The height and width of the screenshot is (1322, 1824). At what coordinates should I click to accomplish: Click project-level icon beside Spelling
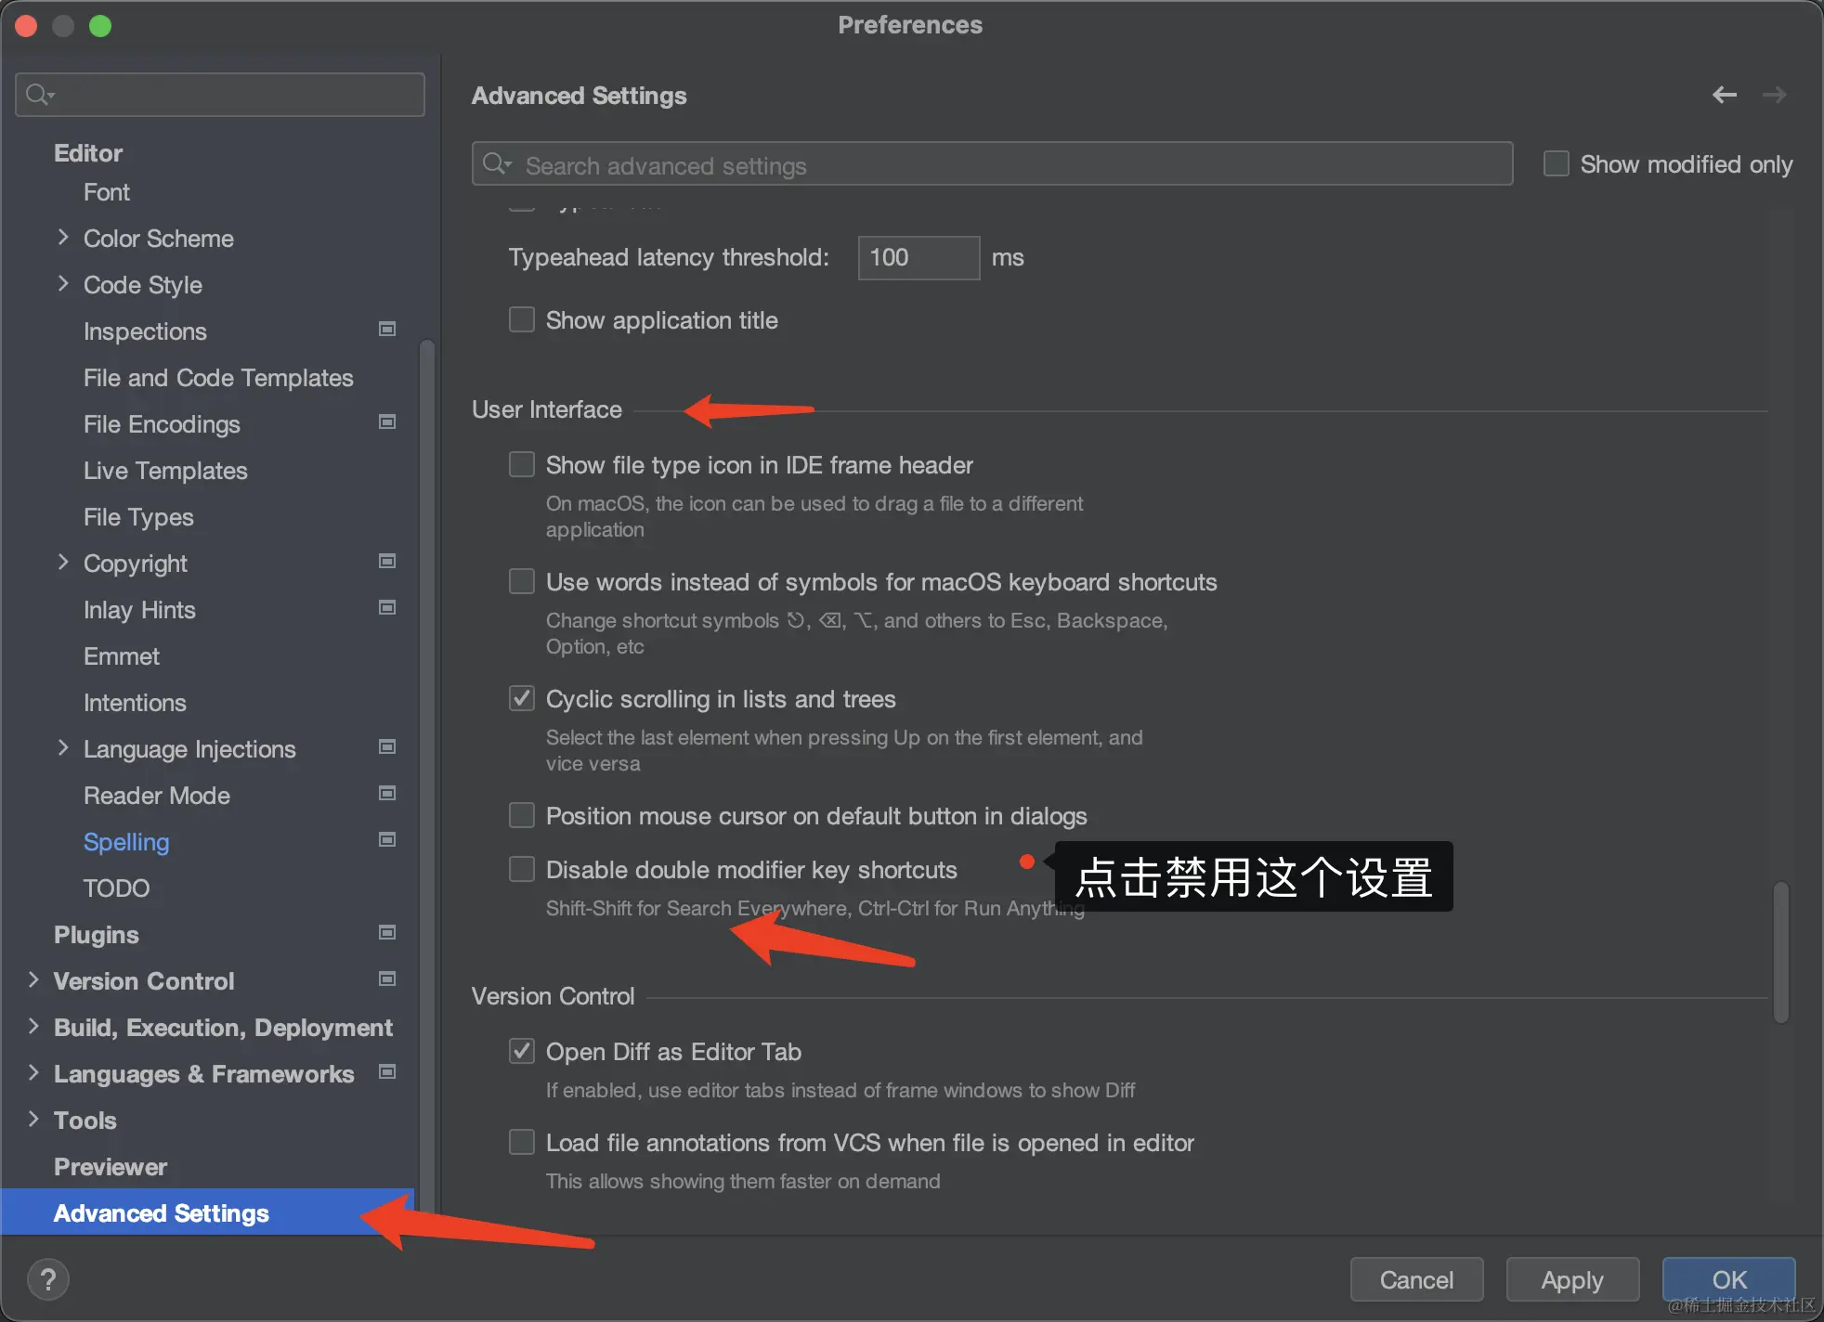[387, 839]
